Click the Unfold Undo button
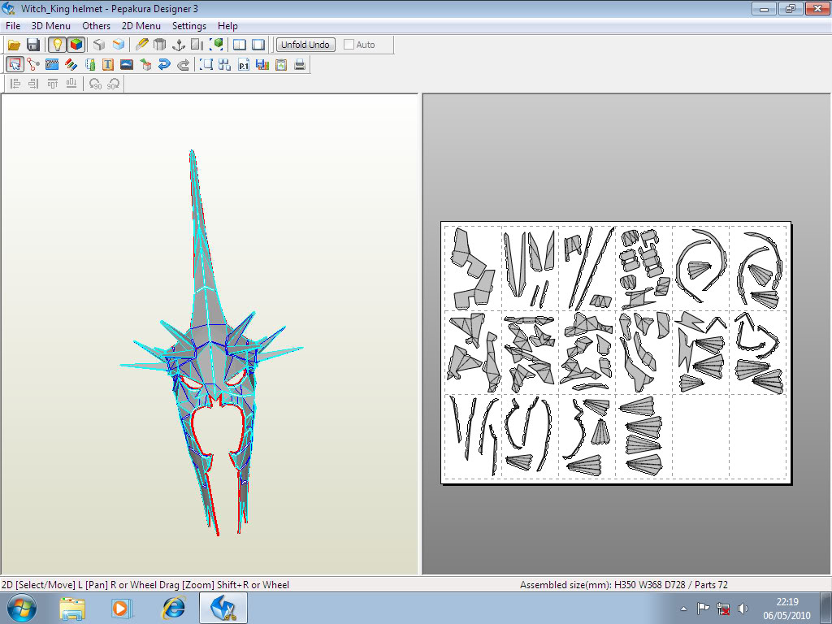832x624 pixels. pos(305,45)
